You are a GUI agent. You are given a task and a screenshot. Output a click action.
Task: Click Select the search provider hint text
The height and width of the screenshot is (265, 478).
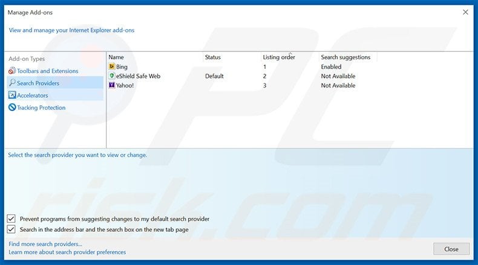77,155
